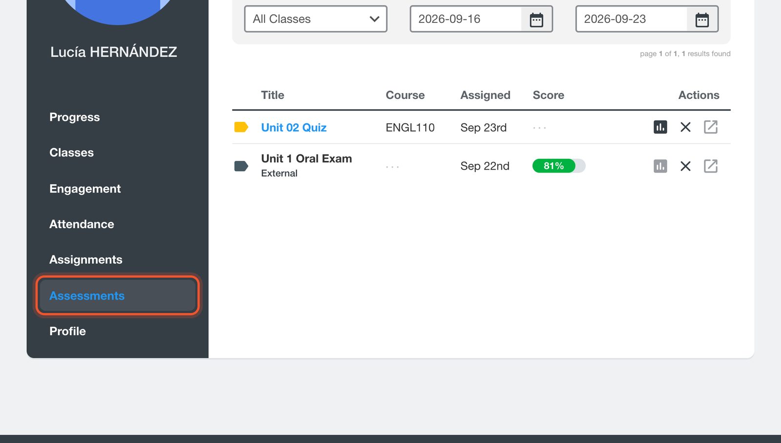View statistics for Unit 02 Quiz

[x=660, y=127]
